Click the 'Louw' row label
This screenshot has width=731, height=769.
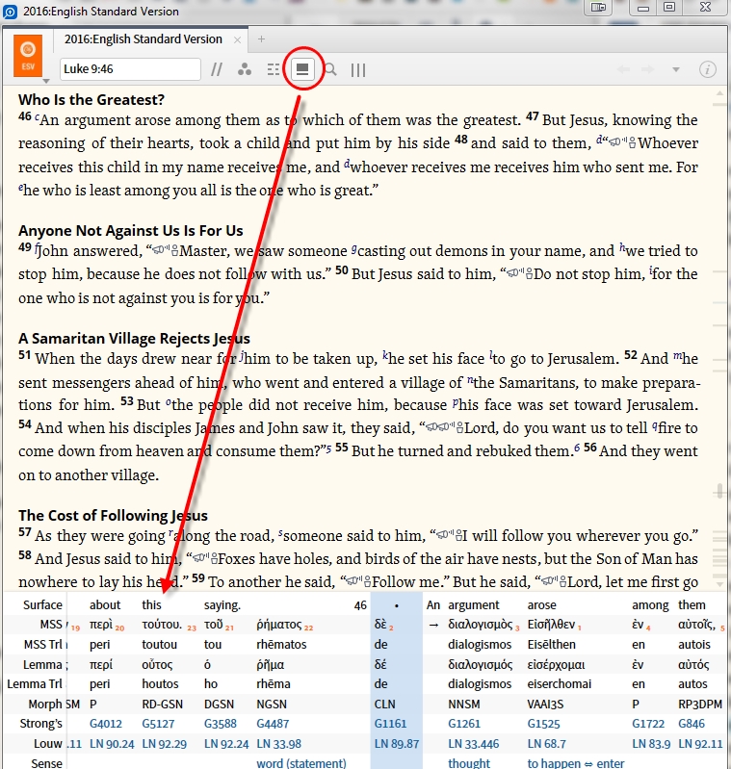48,744
